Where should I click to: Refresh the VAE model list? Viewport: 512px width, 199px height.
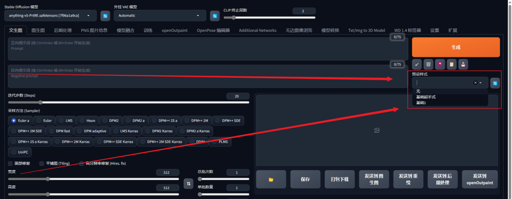(x=215, y=16)
